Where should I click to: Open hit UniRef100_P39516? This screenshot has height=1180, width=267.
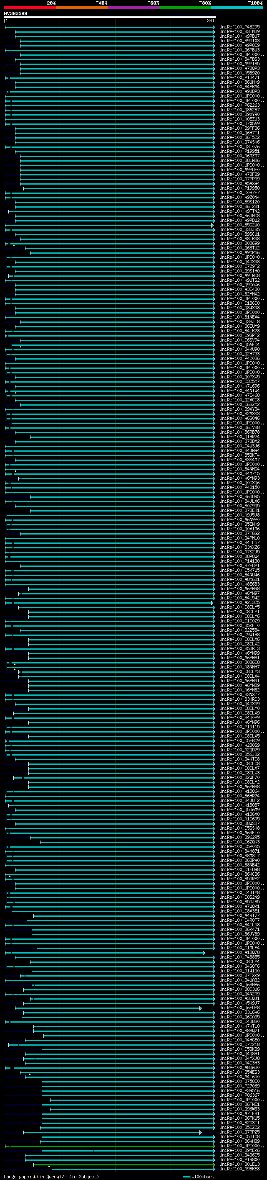point(239,1091)
